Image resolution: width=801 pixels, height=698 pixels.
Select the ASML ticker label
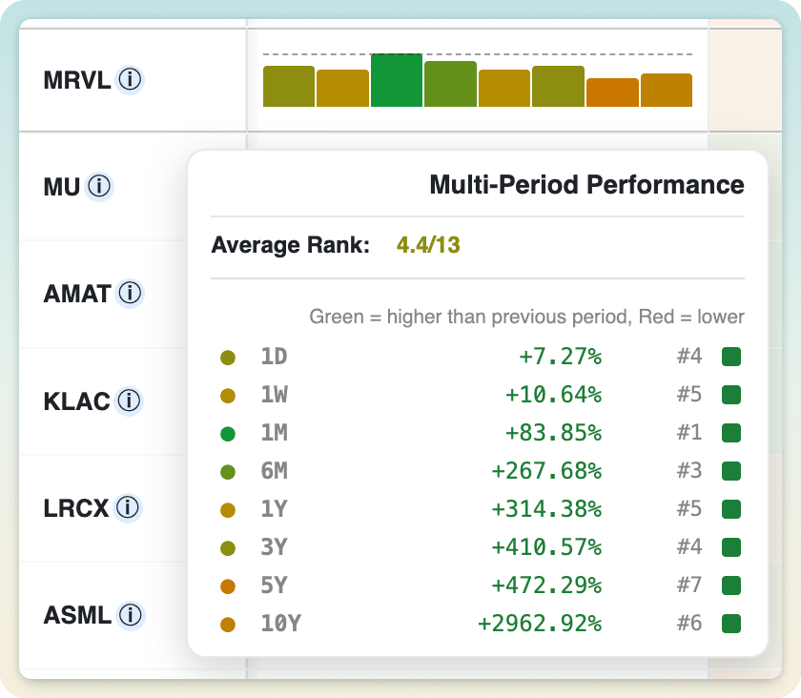77,615
